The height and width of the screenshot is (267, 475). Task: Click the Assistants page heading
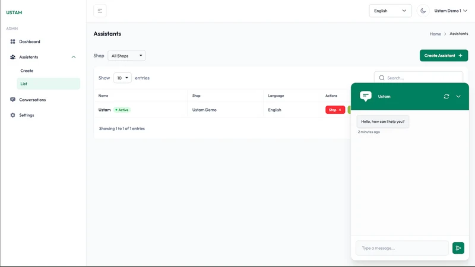pos(107,34)
